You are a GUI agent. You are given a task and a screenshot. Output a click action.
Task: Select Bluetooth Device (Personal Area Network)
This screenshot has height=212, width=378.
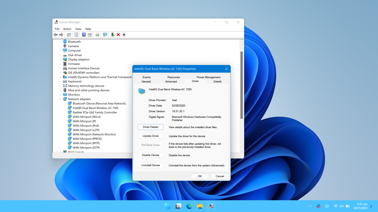(99, 103)
